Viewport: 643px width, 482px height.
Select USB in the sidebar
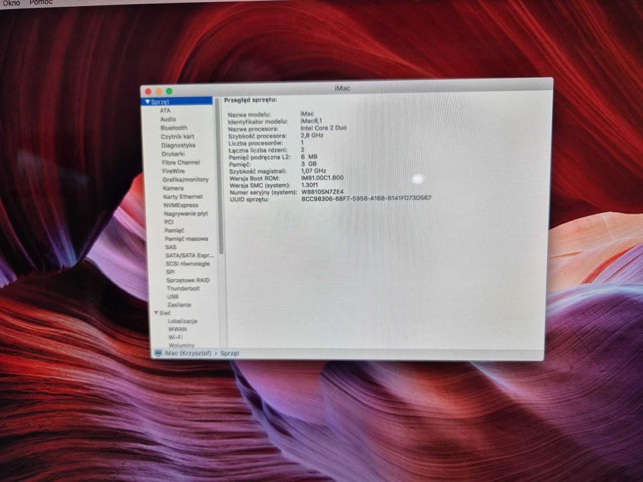[x=173, y=296]
